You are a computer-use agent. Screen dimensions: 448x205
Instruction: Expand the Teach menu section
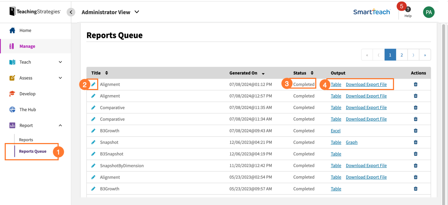[60, 62]
